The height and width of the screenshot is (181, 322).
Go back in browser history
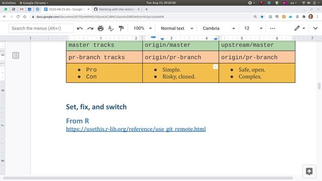click(5, 17)
